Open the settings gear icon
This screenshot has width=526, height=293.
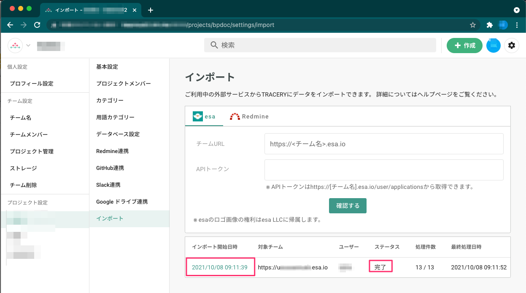coord(512,45)
